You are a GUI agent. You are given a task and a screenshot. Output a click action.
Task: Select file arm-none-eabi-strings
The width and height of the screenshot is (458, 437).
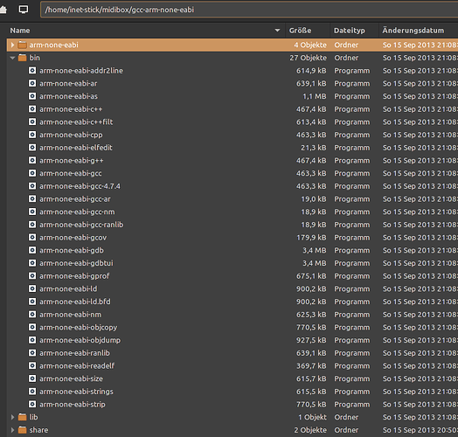77,392
